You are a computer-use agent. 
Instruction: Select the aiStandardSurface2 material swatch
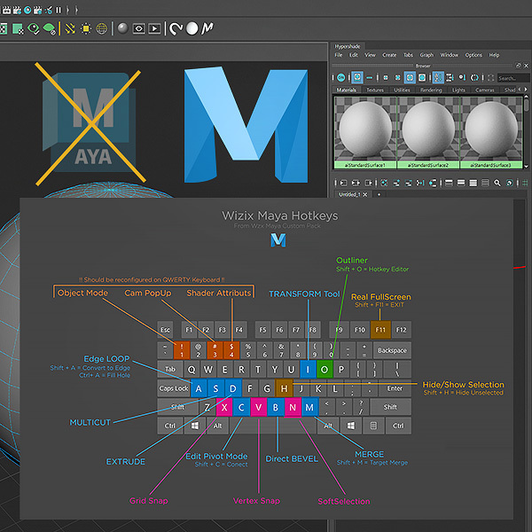(x=428, y=133)
